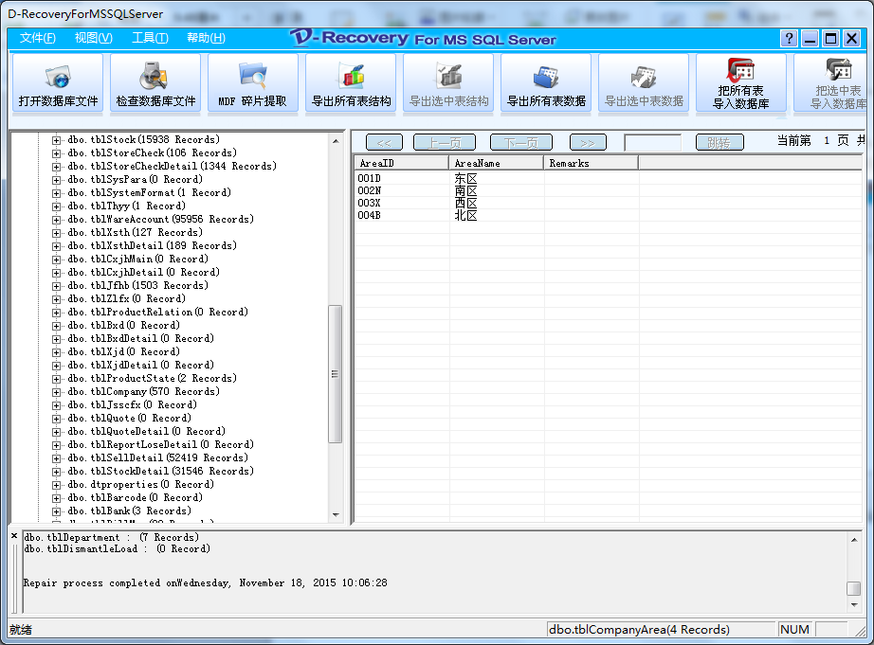Screen dimensions: 874x645
Task: Click the jump 跳转 button
Action: tap(719, 143)
